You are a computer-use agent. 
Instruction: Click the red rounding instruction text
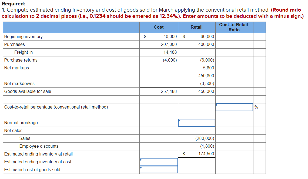point(153,13)
